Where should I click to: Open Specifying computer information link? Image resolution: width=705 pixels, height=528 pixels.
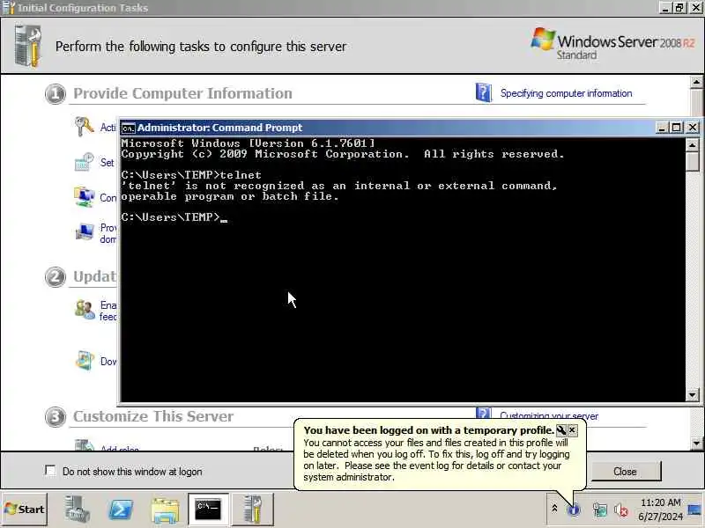tap(566, 93)
